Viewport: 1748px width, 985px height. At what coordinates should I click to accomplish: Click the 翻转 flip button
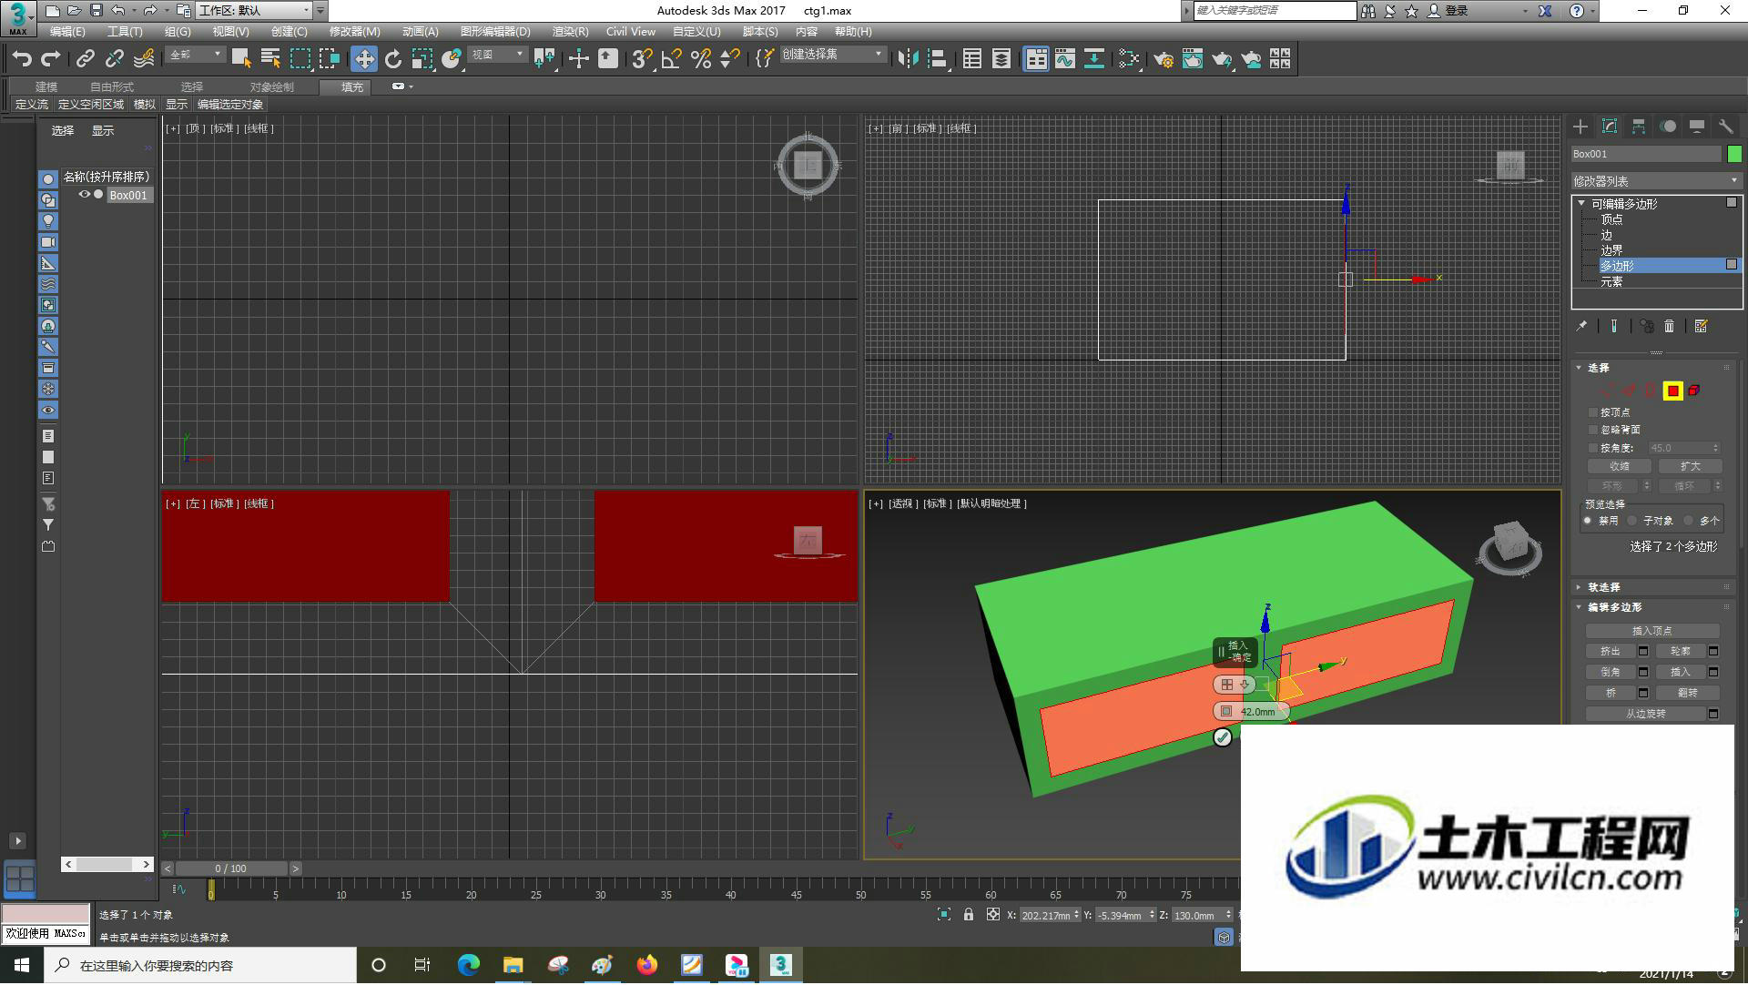click(1687, 694)
